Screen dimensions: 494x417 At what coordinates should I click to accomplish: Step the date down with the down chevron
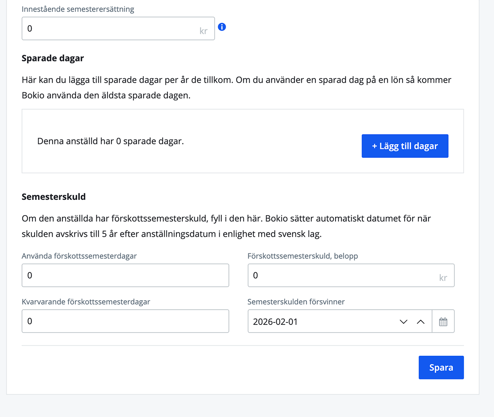[x=403, y=322]
